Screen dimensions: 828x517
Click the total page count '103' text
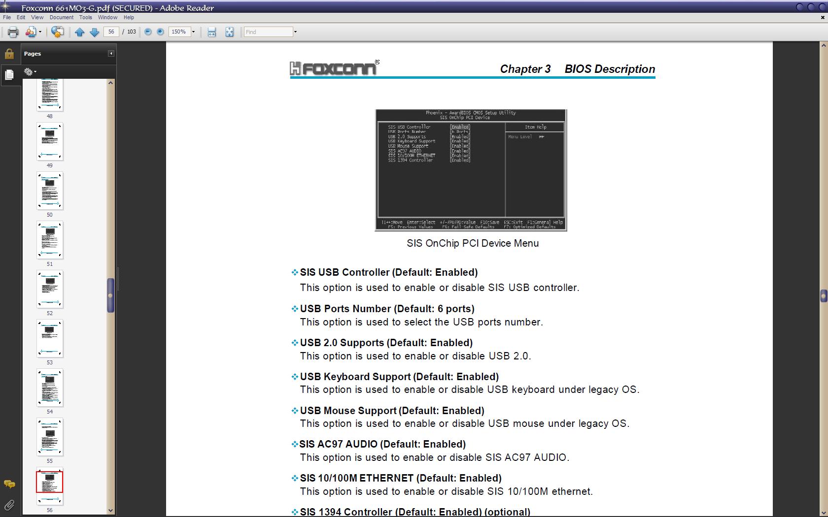(132, 32)
